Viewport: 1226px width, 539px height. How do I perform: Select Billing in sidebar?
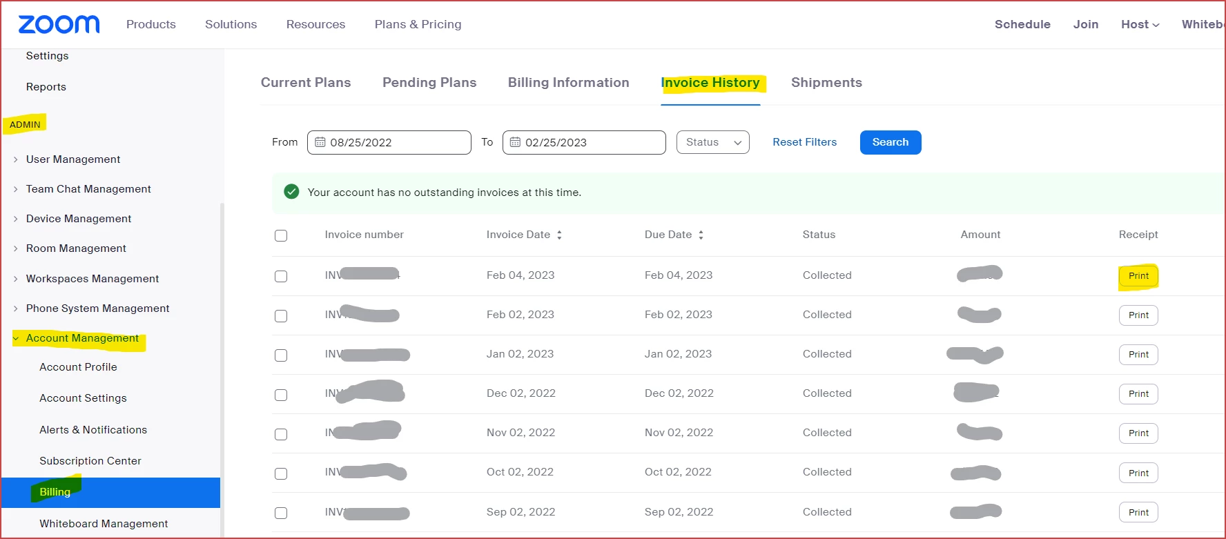point(110,492)
